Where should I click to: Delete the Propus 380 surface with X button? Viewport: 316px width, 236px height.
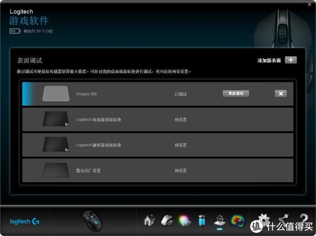coord(281,93)
